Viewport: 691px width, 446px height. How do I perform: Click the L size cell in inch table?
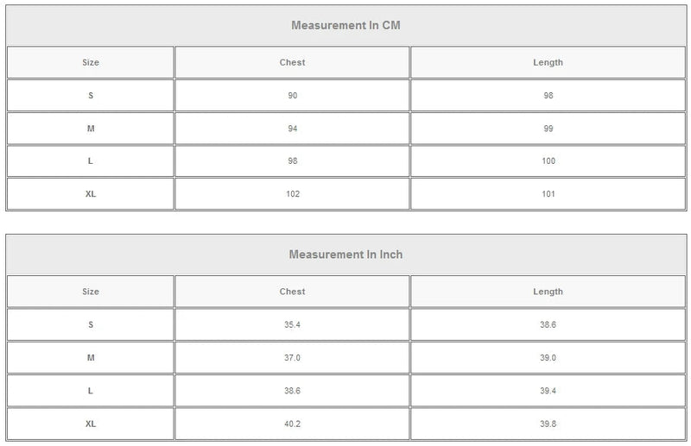pos(91,391)
